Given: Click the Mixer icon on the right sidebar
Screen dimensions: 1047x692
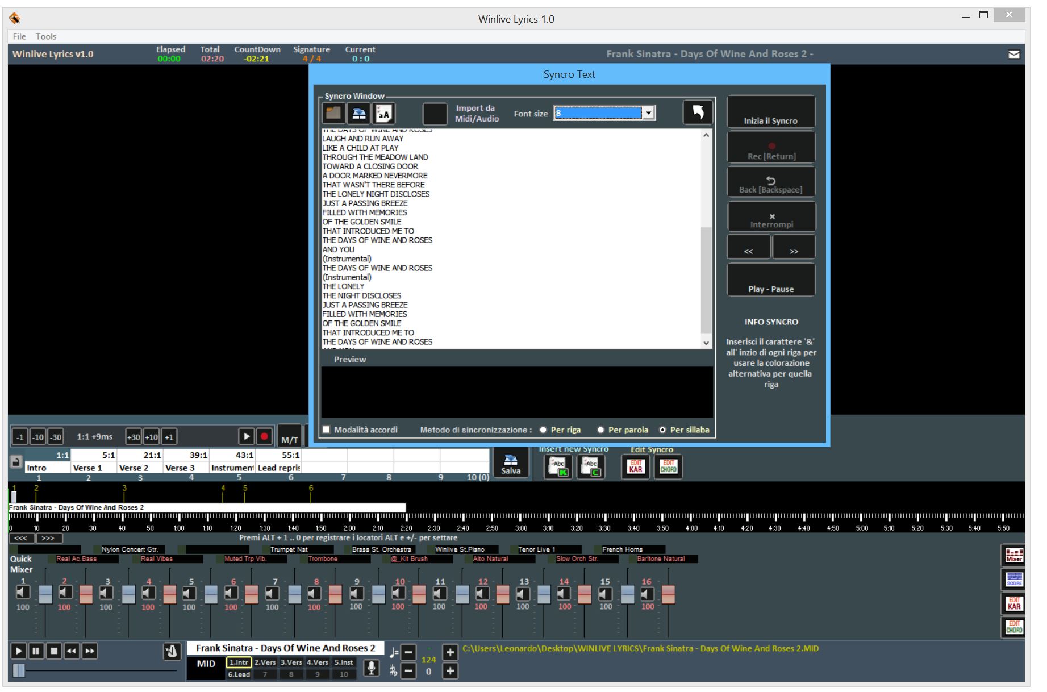Looking at the screenshot, I should pos(1014,555).
